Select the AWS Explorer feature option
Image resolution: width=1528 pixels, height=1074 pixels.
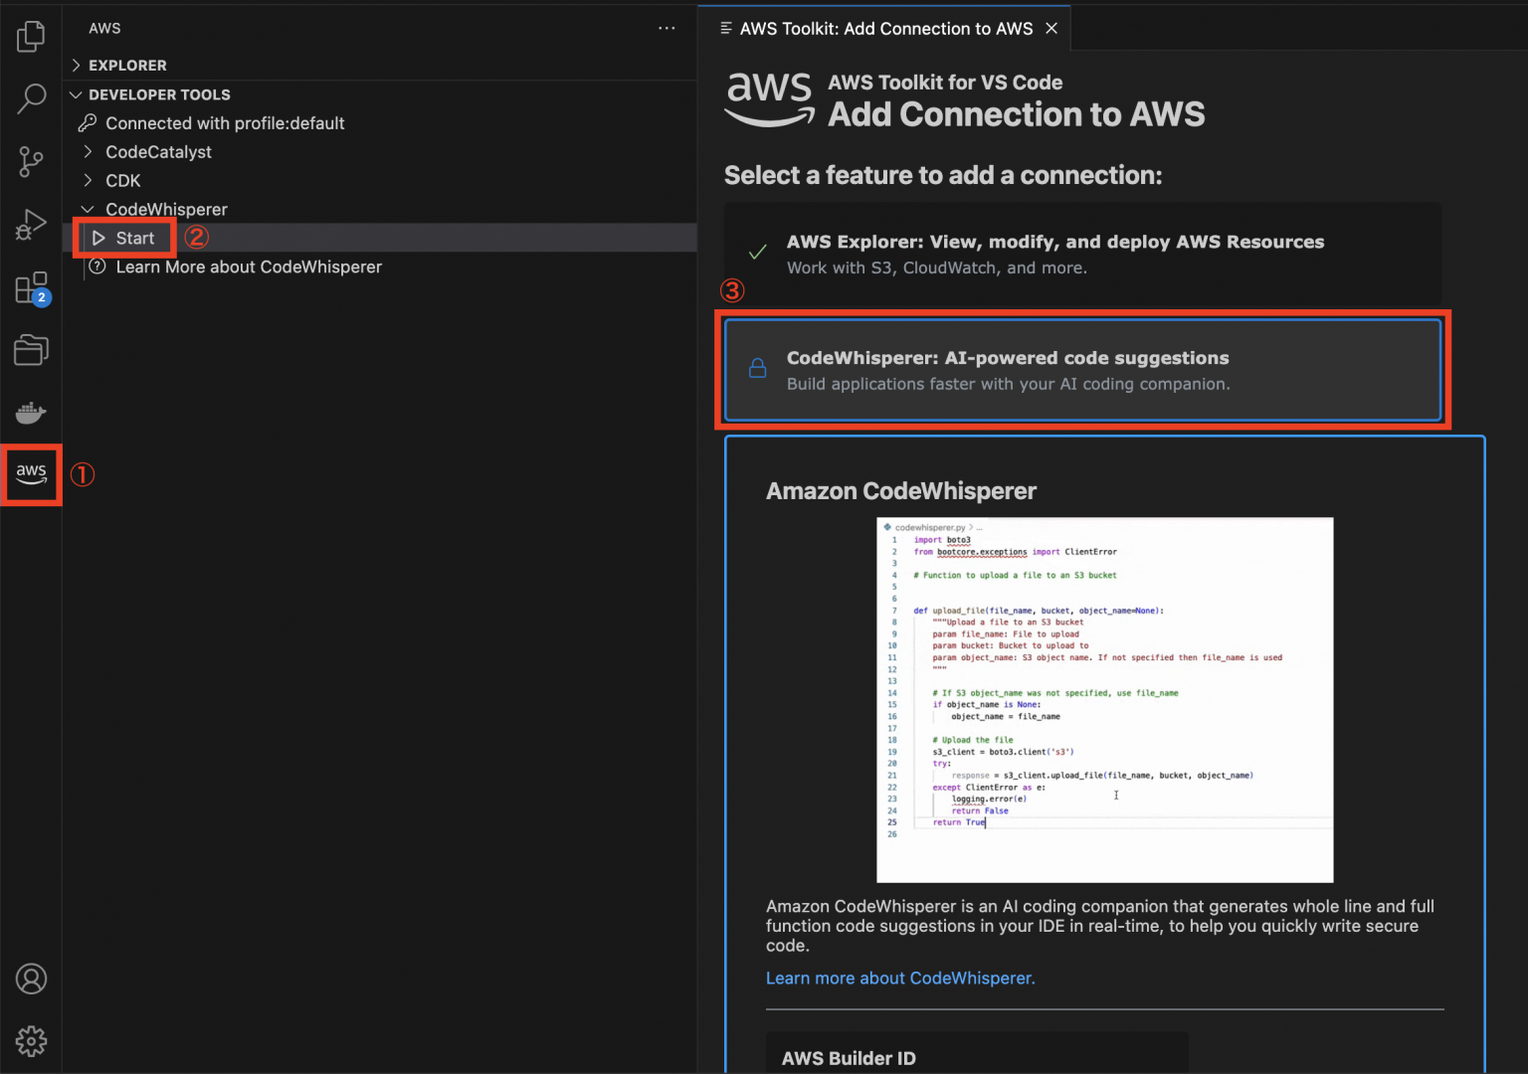coord(1082,254)
